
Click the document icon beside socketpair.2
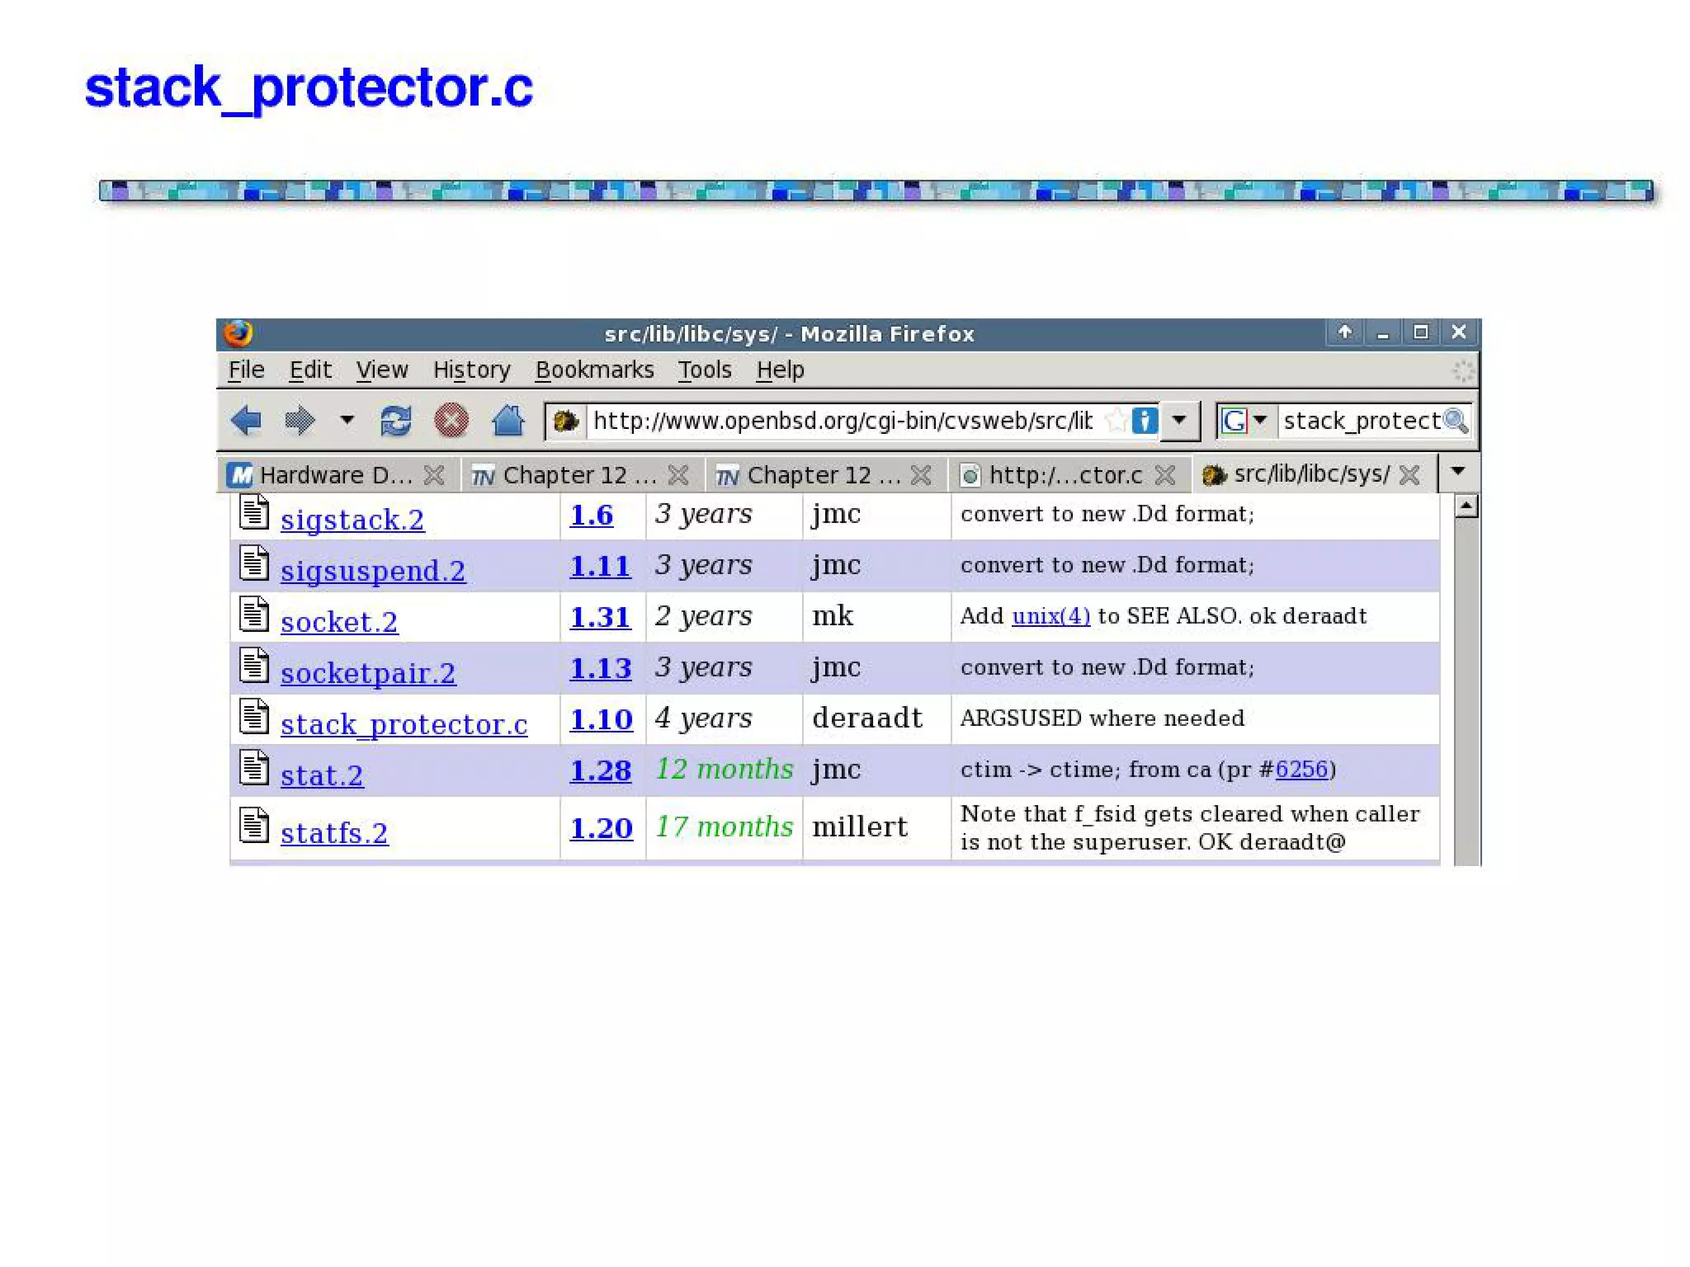pos(254,665)
